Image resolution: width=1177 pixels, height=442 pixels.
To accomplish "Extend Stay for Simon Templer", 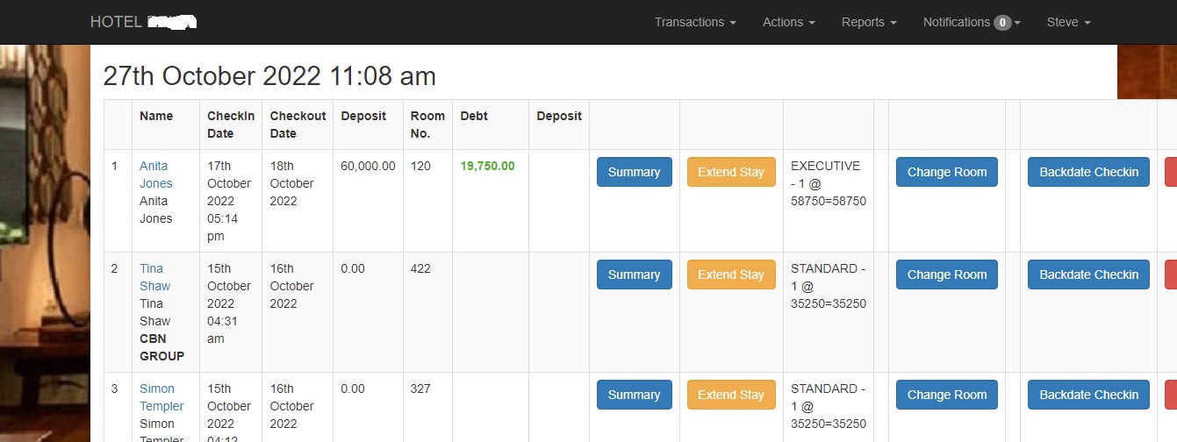I will (x=730, y=395).
